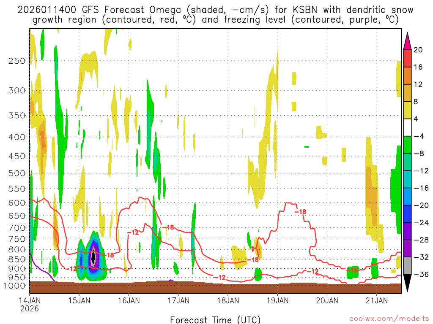The width and height of the screenshot is (433, 324).
Task: Click the yellow color bar segment between 4 and 8
Action: (407, 110)
